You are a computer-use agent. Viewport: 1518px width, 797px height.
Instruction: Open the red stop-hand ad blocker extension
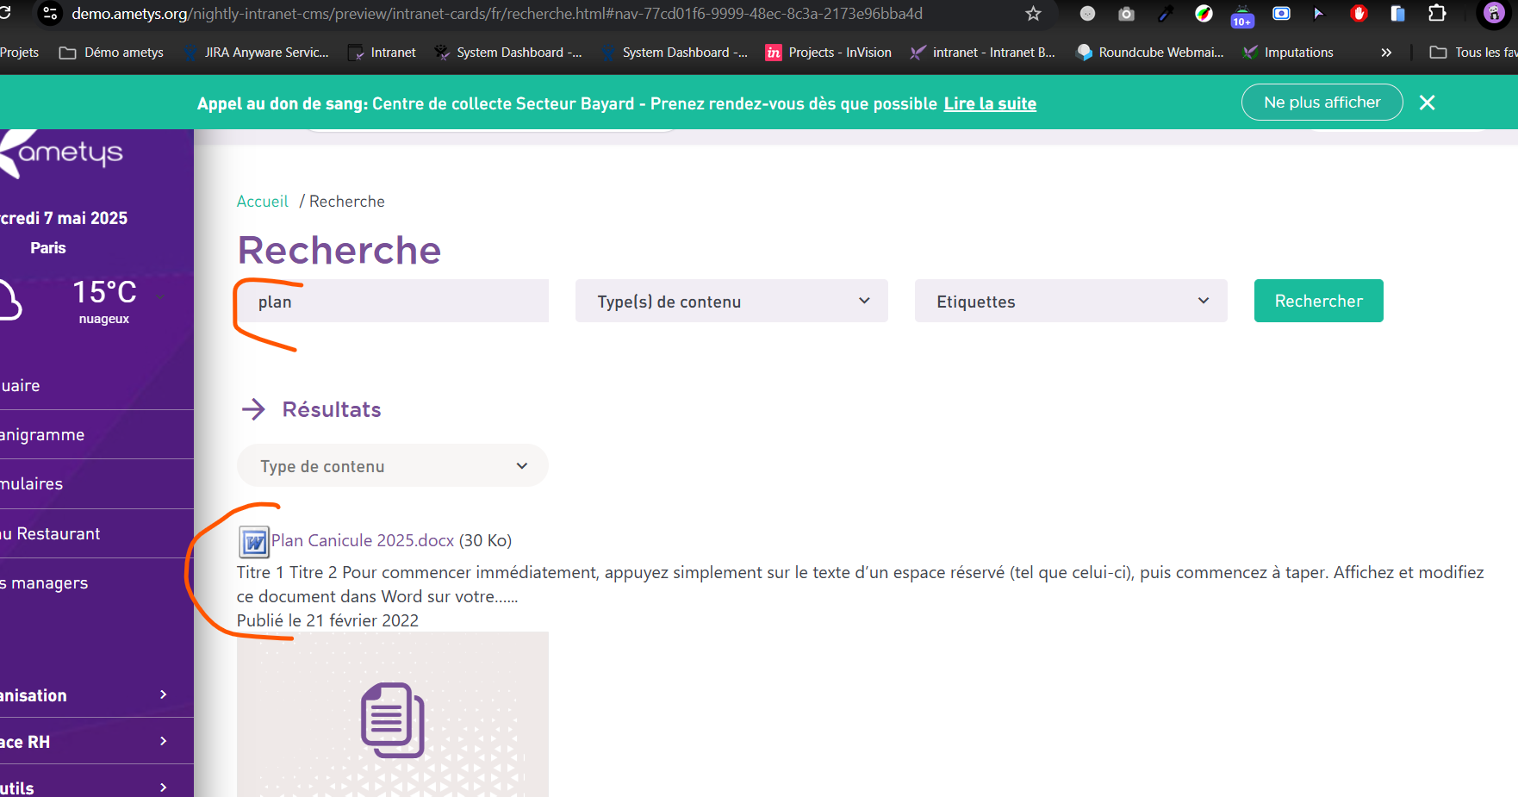[x=1359, y=14]
